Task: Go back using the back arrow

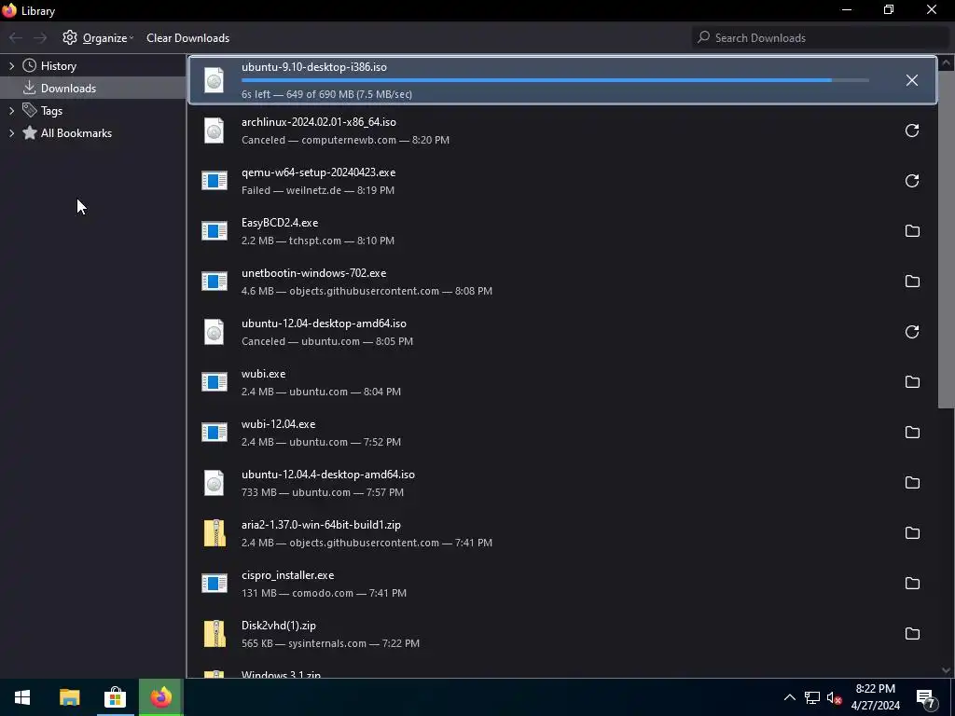Action: pyautogui.click(x=16, y=37)
